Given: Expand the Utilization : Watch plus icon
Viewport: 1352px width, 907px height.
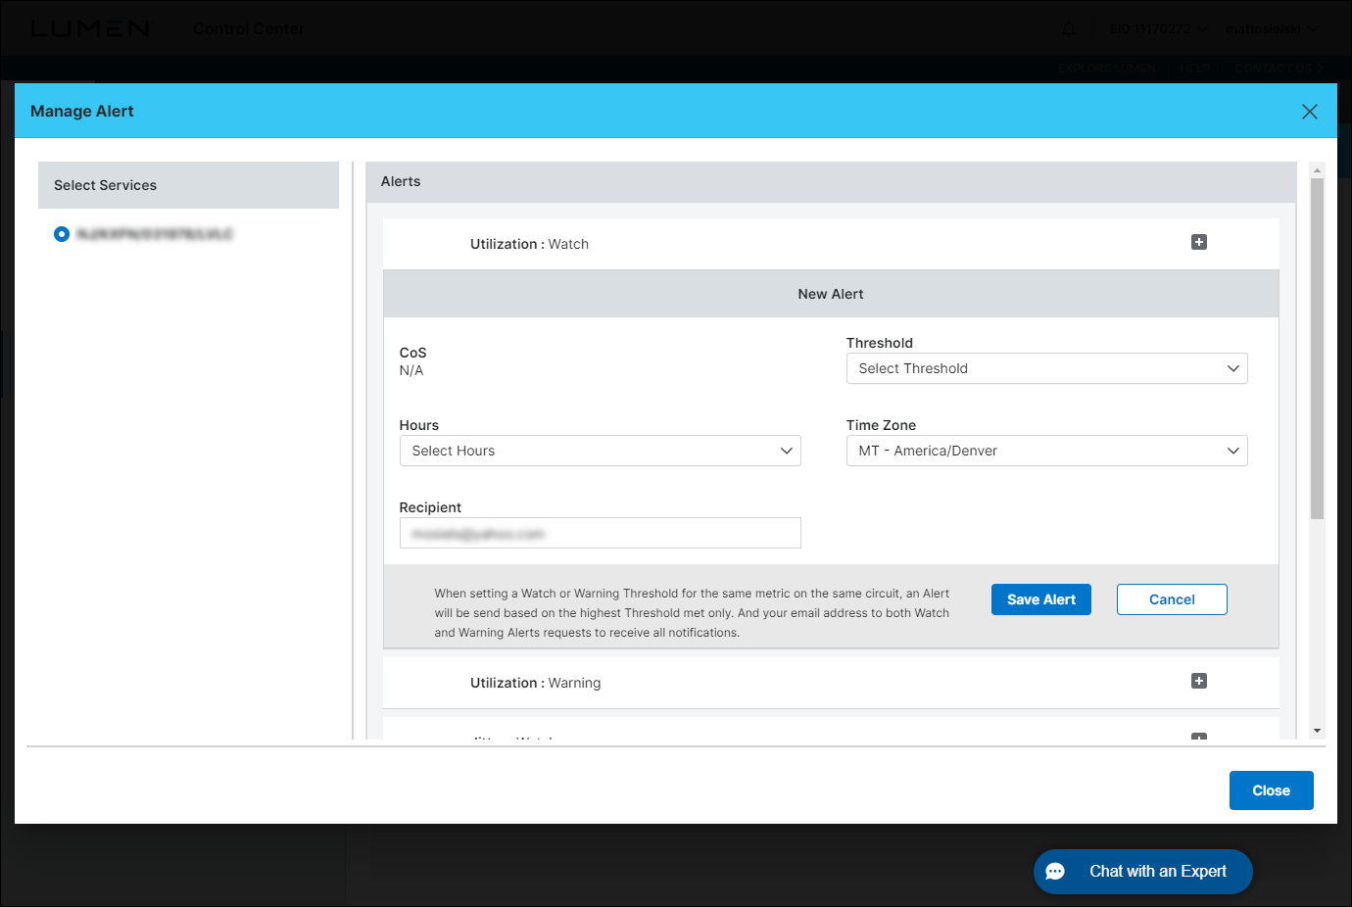Looking at the screenshot, I should click(x=1199, y=242).
